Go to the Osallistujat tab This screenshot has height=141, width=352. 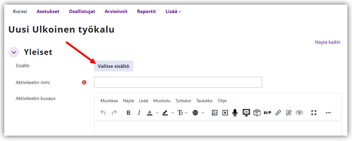[x=82, y=11]
